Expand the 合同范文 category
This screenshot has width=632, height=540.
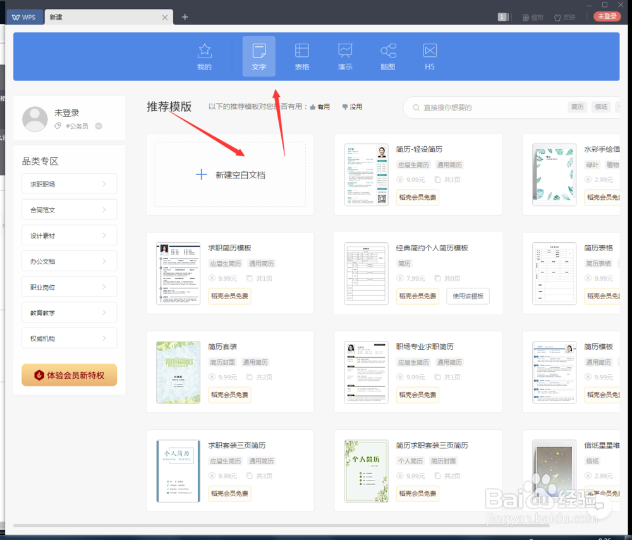point(69,209)
